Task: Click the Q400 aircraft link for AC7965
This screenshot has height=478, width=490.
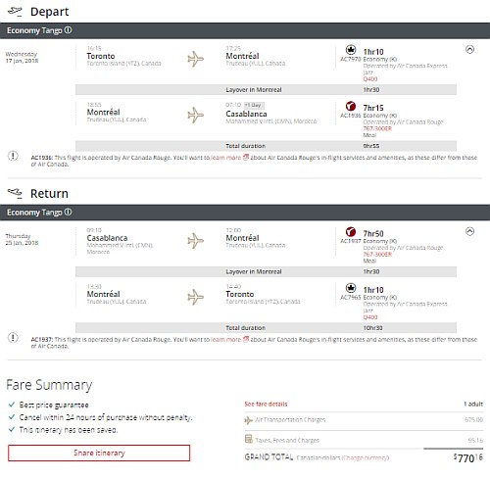Action: (370, 317)
